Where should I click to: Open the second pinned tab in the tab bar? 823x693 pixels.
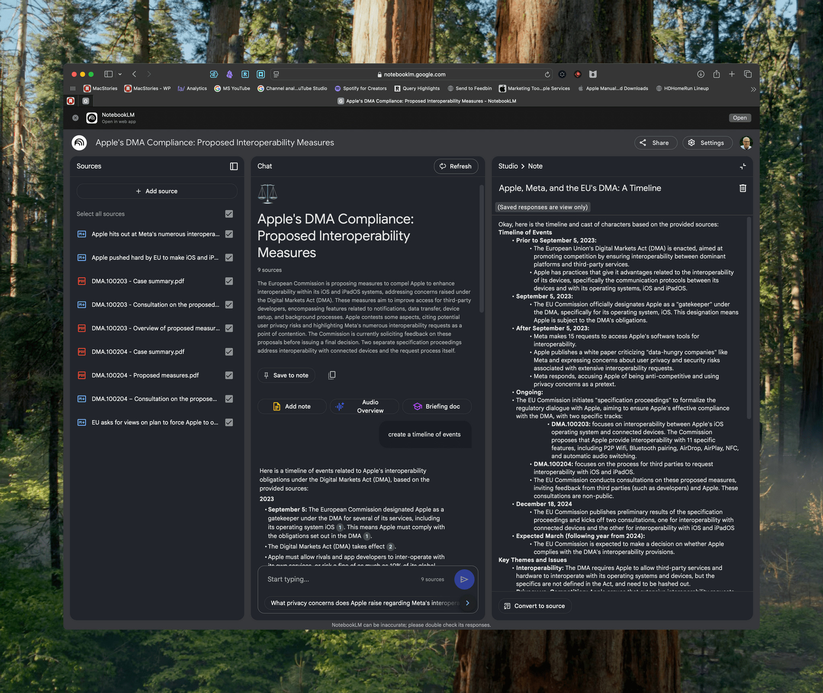86,101
